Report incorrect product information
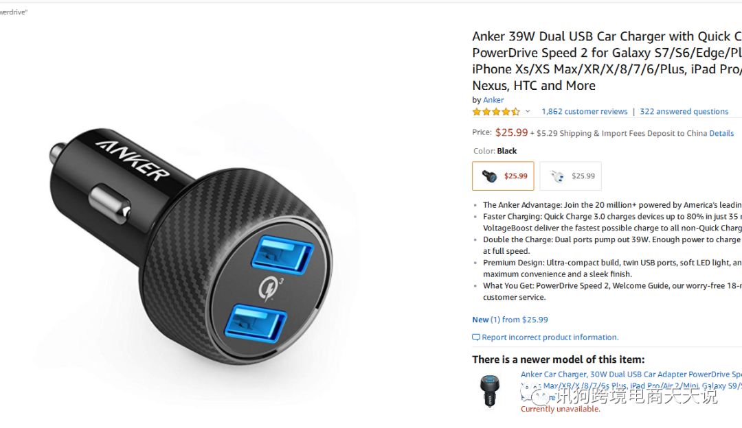Viewport: 742px width, 428px height. [550, 337]
